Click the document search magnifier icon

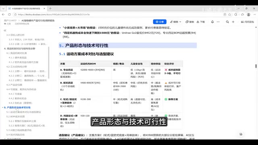[x=227, y=22]
